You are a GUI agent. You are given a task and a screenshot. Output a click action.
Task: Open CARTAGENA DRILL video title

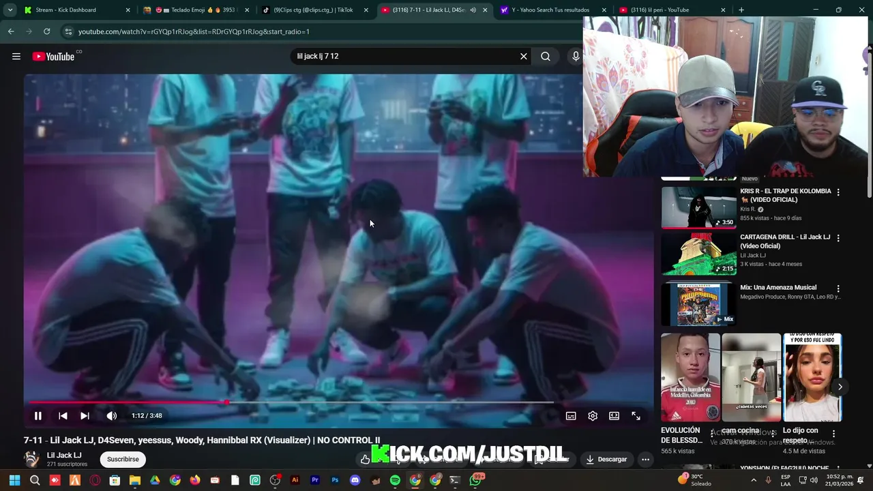(x=785, y=241)
